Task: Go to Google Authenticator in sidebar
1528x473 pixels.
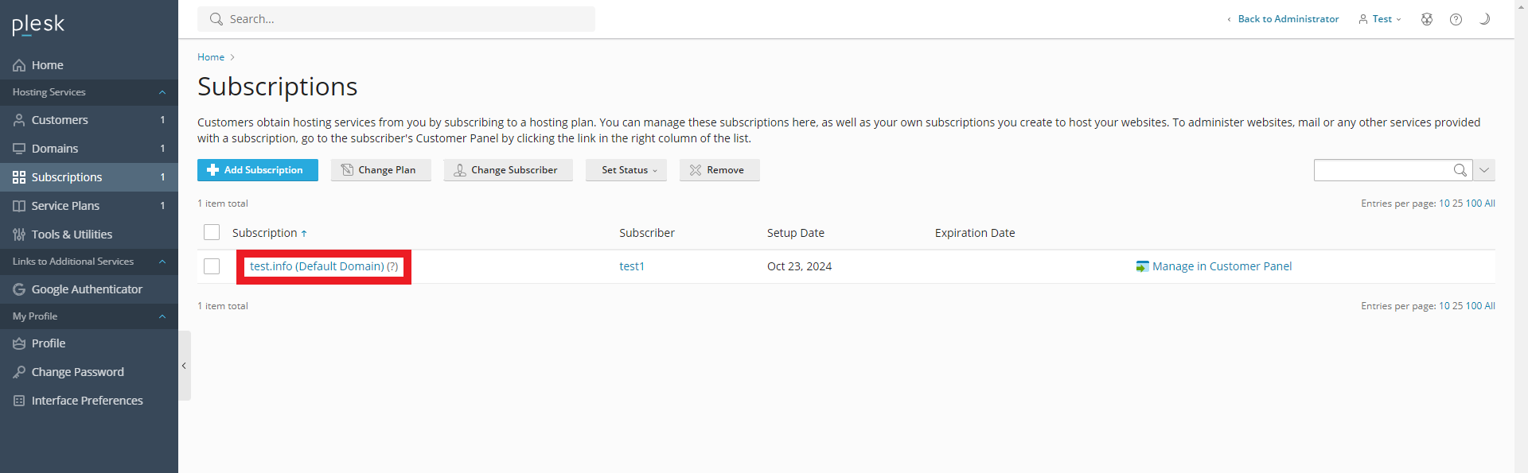Action: 87,289
